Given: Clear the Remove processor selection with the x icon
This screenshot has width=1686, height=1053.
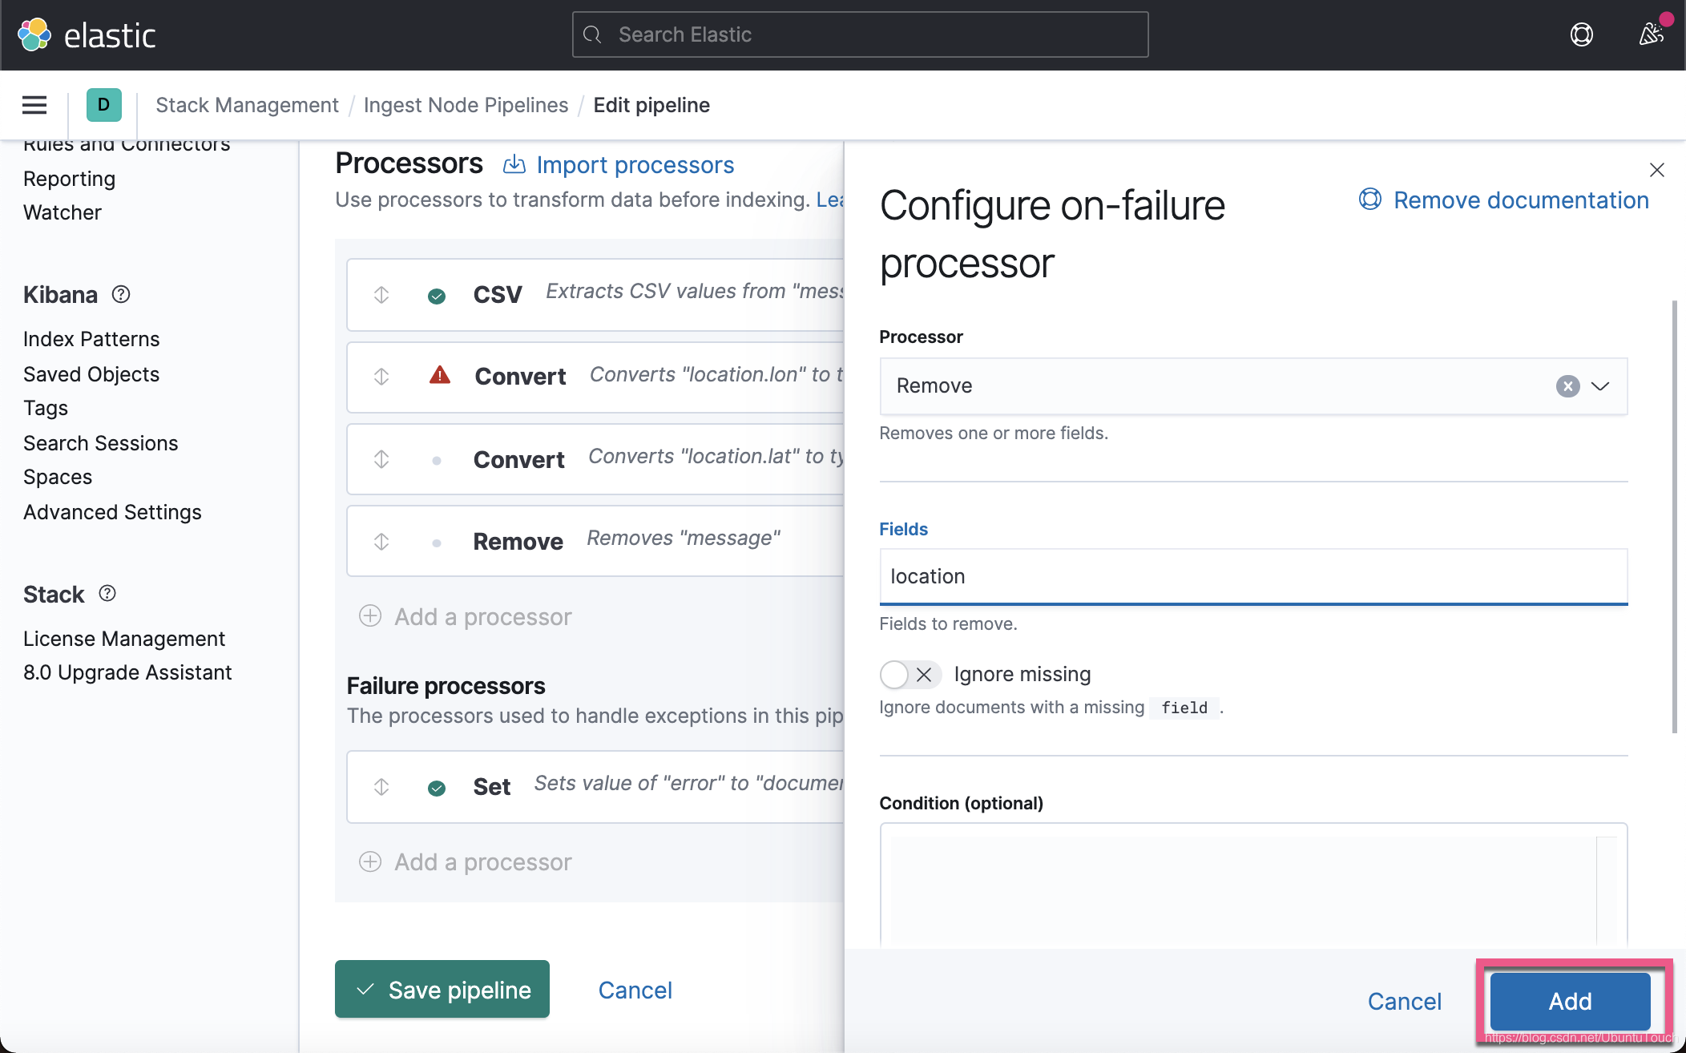Looking at the screenshot, I should (x=1567, y=386).
